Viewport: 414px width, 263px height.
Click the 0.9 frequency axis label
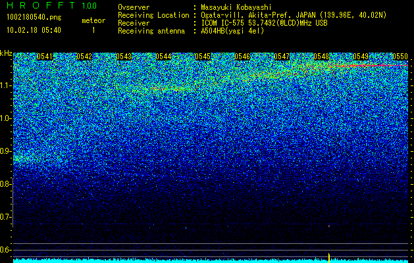click(5, 151)
